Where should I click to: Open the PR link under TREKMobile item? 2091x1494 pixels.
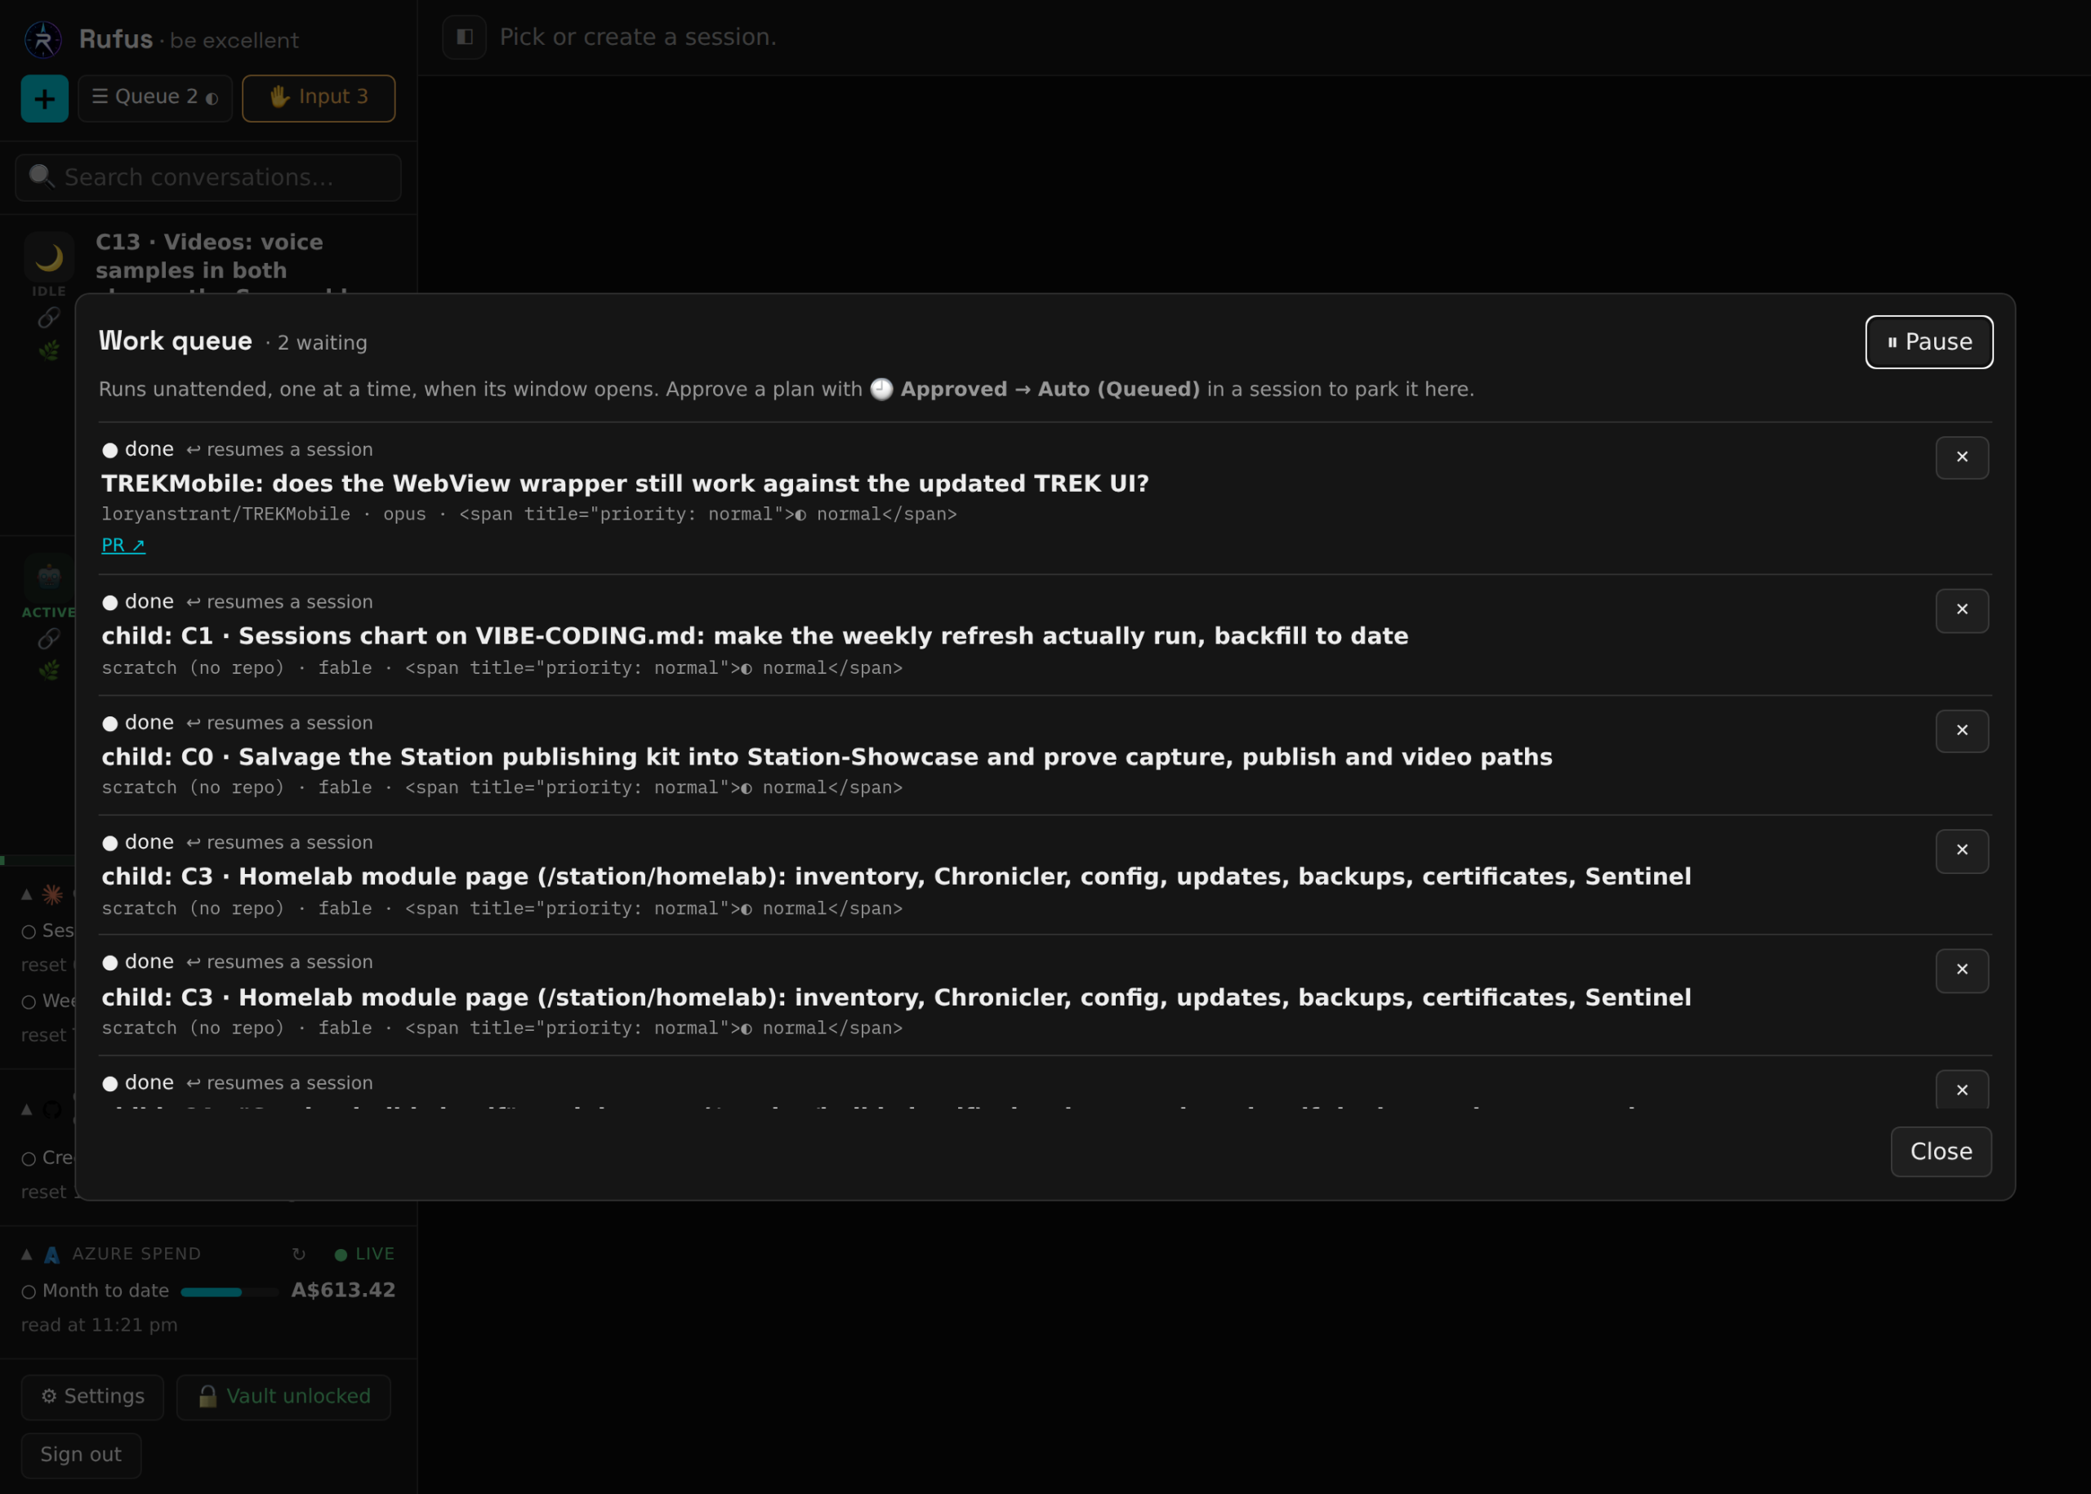coord(123,545)
